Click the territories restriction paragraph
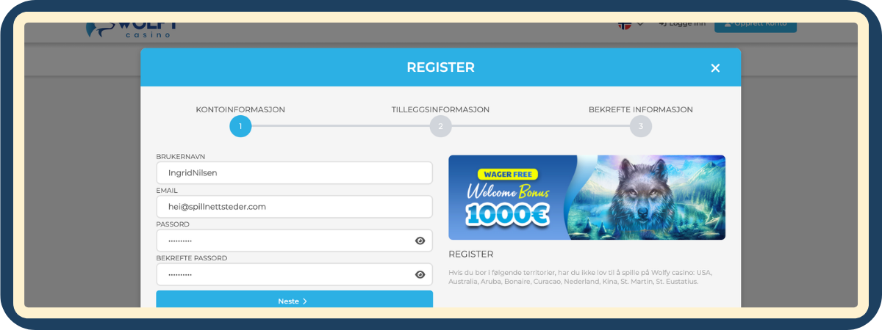 581,276
